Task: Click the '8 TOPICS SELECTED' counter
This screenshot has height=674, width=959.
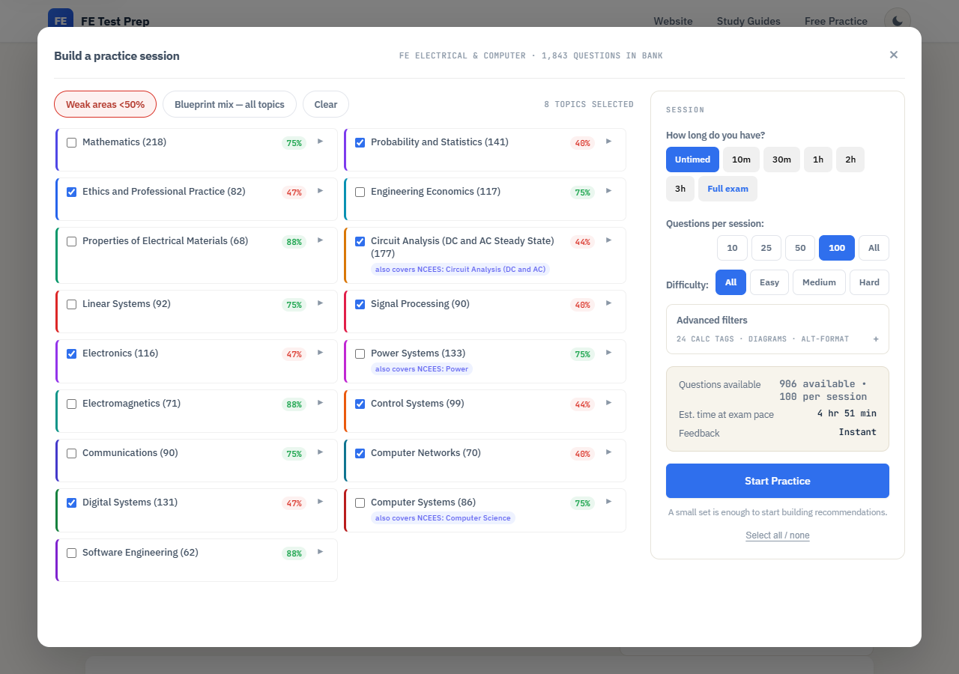Action: coord(589,104)
